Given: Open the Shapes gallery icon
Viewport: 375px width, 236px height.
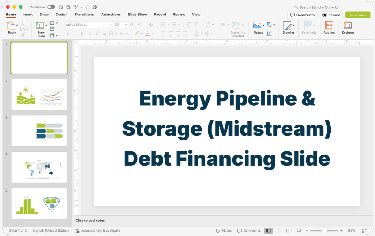Looking at the screenshot, I should click(x=269, y=25).
